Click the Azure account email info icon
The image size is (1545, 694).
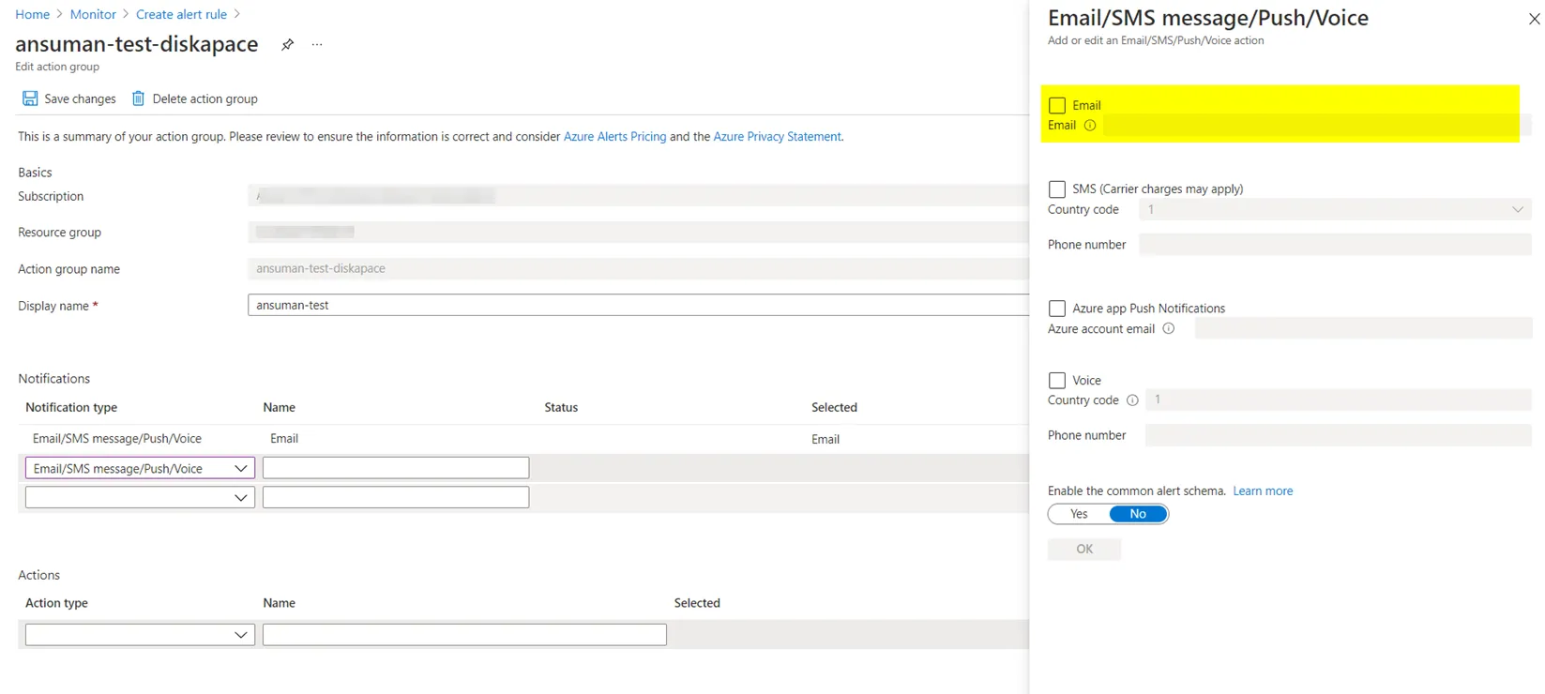pos(1169,329)
